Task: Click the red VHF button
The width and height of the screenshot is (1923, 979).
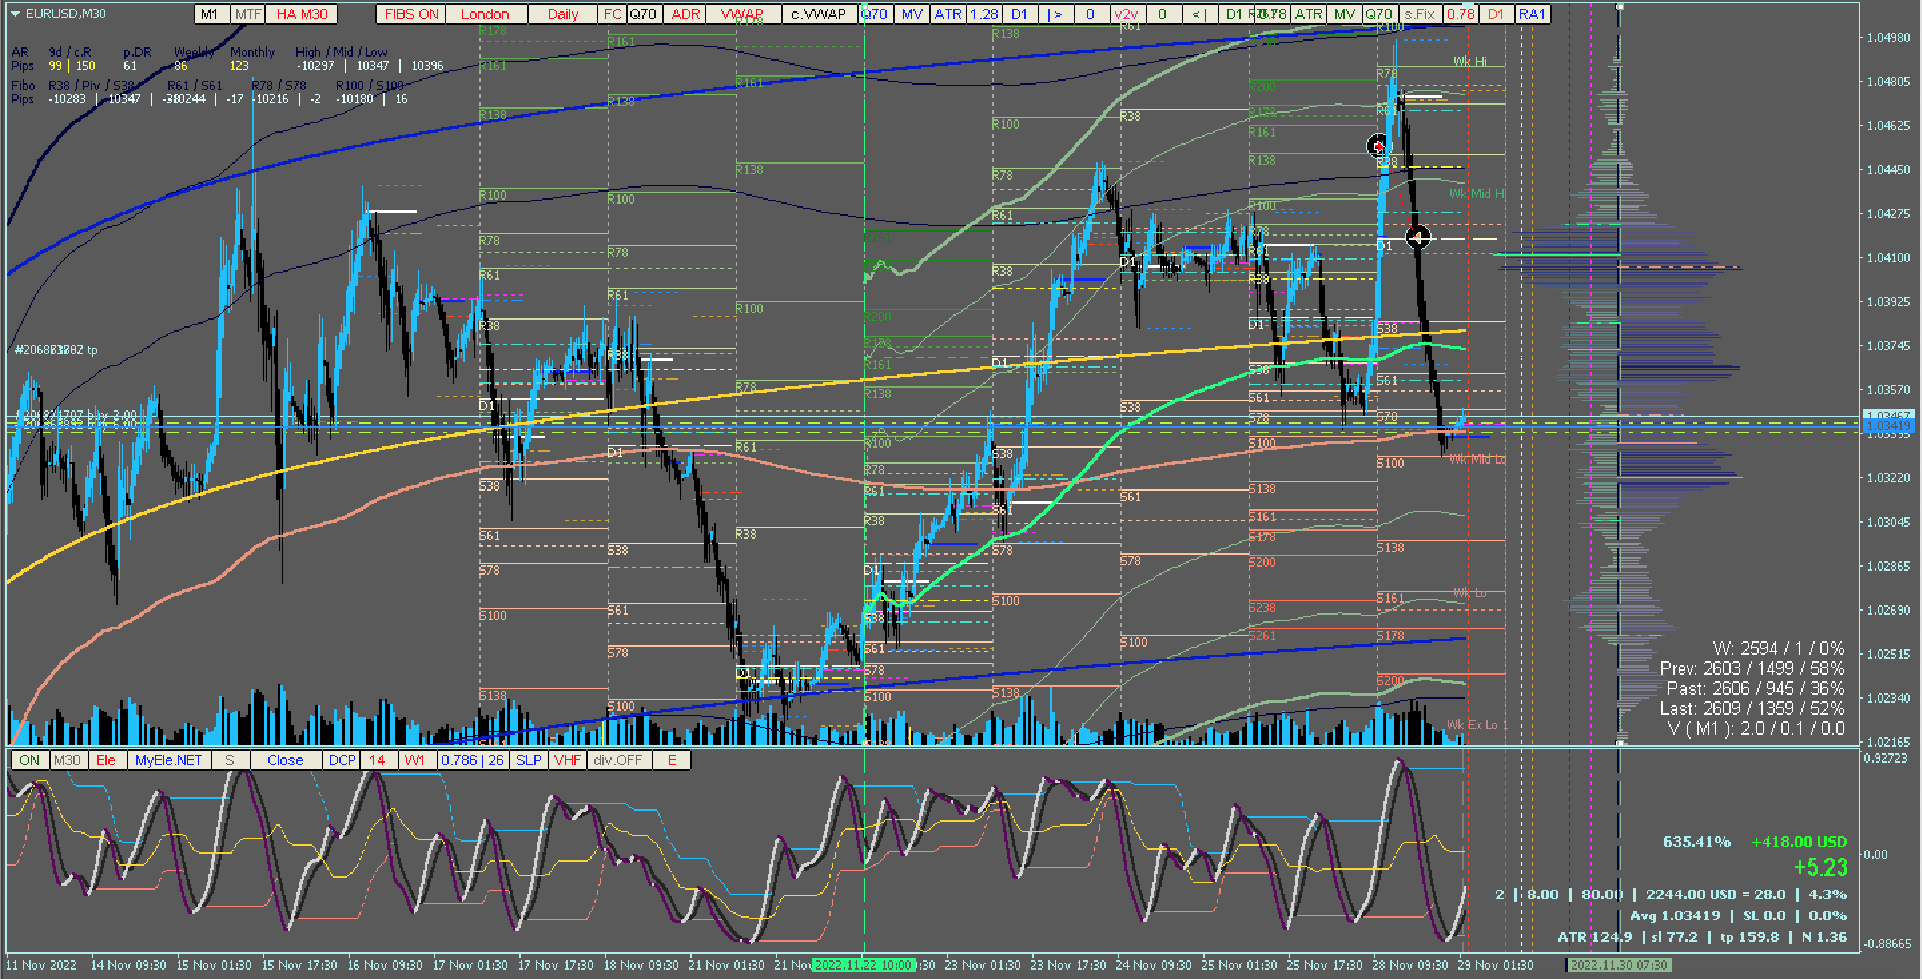Action: point(567,760)
